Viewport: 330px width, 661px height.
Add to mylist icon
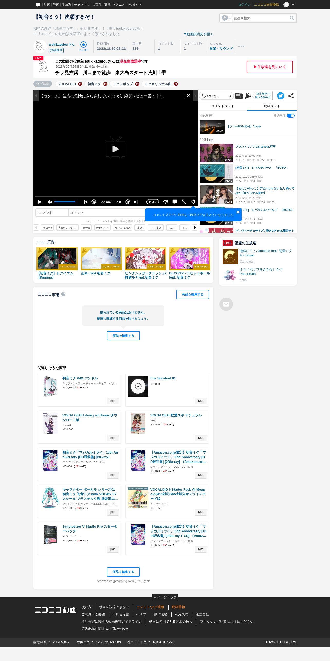[x=239, y=96]
